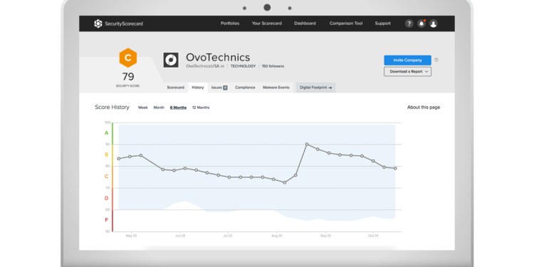Click the help icon beside Invite Company
Image resolution: width=534 pixels, height=267 pixels.
(436, 60)
